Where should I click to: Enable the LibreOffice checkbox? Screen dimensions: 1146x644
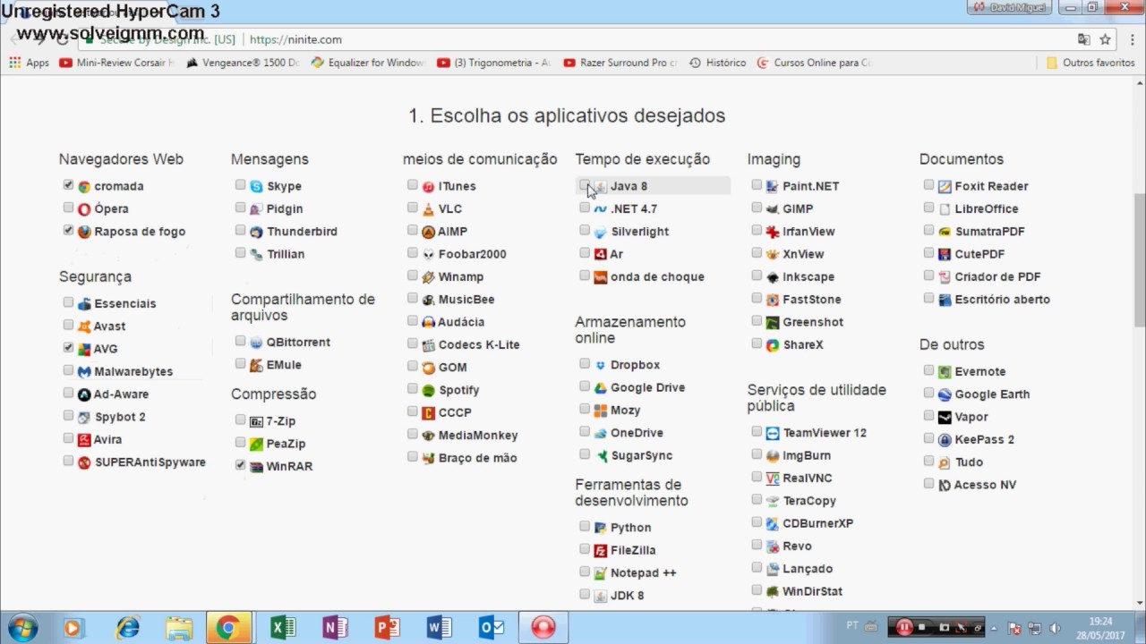click(928, 208)
